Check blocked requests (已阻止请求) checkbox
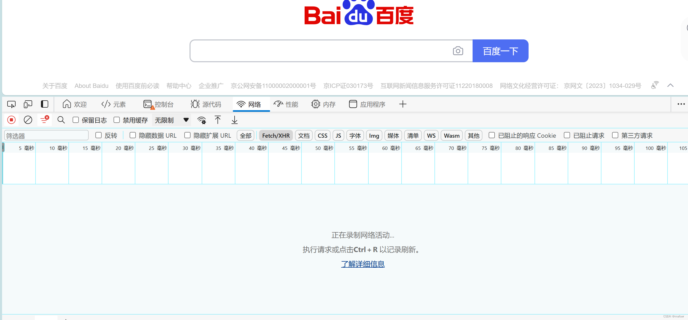This screenshot has height=320, width=688. tap(567, 135)
